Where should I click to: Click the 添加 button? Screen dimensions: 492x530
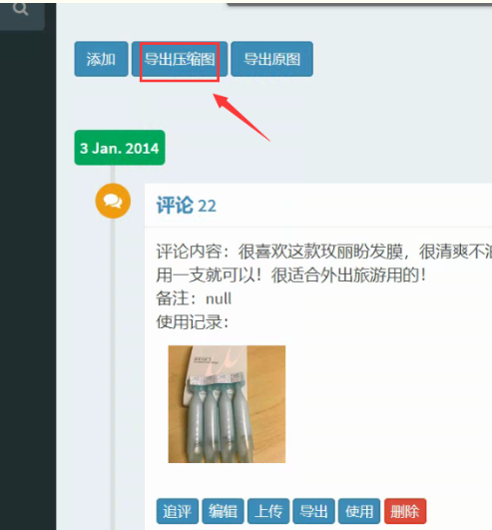(101, 59)
